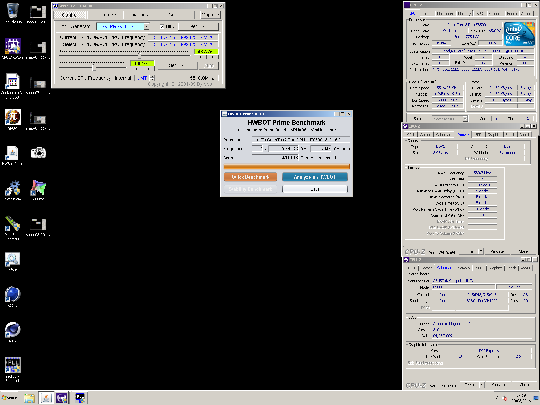The height and width of the screenshot is (405, 540).
Task: Click HWBOT Prime score field 4310.13
Action: 275,158
